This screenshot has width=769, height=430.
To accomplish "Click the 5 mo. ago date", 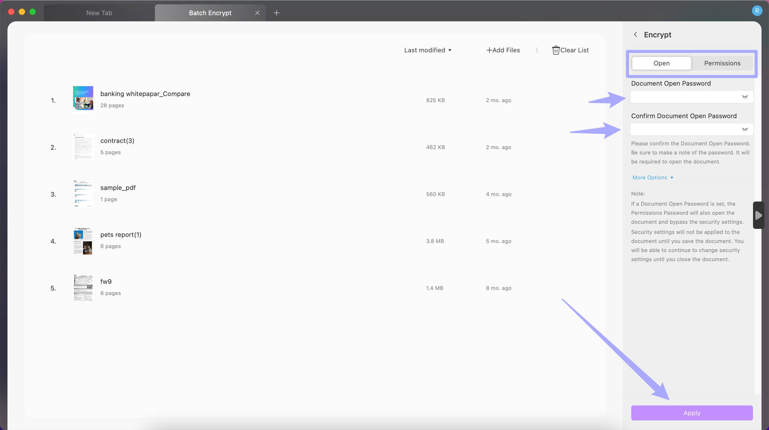I will (x=498, y=241).
